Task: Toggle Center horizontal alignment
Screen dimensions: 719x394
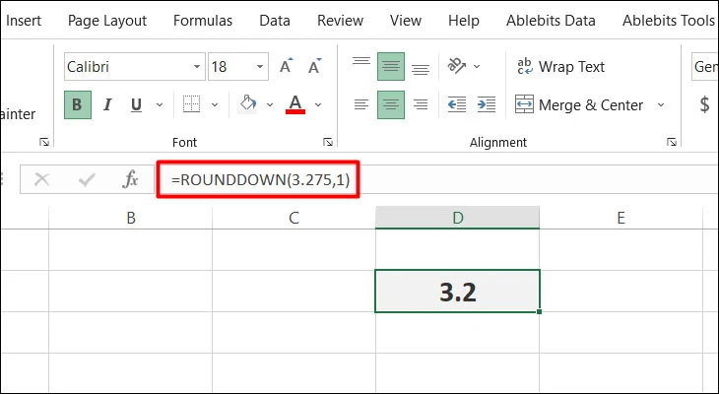Action: [x=391, y=104]
